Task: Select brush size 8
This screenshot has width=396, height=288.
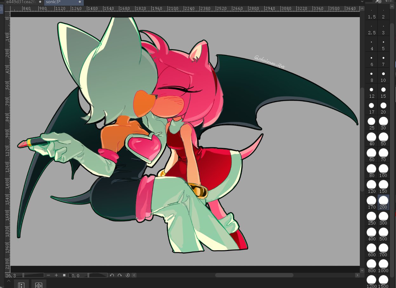Action: 372,75
